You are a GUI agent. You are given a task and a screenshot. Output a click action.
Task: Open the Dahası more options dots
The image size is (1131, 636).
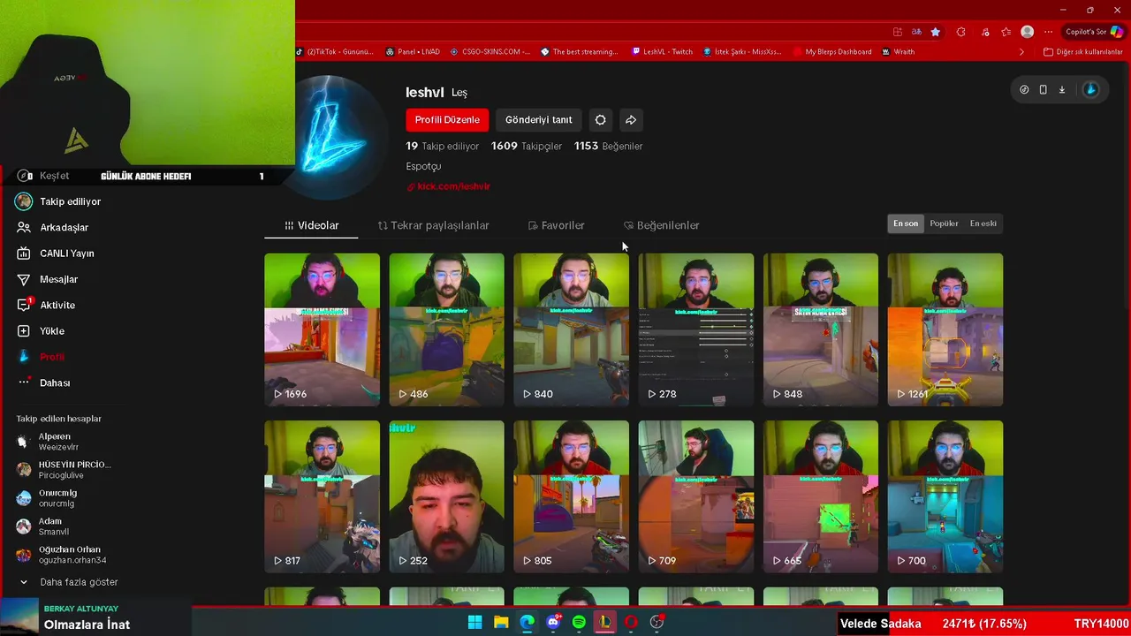click(24, 382)
